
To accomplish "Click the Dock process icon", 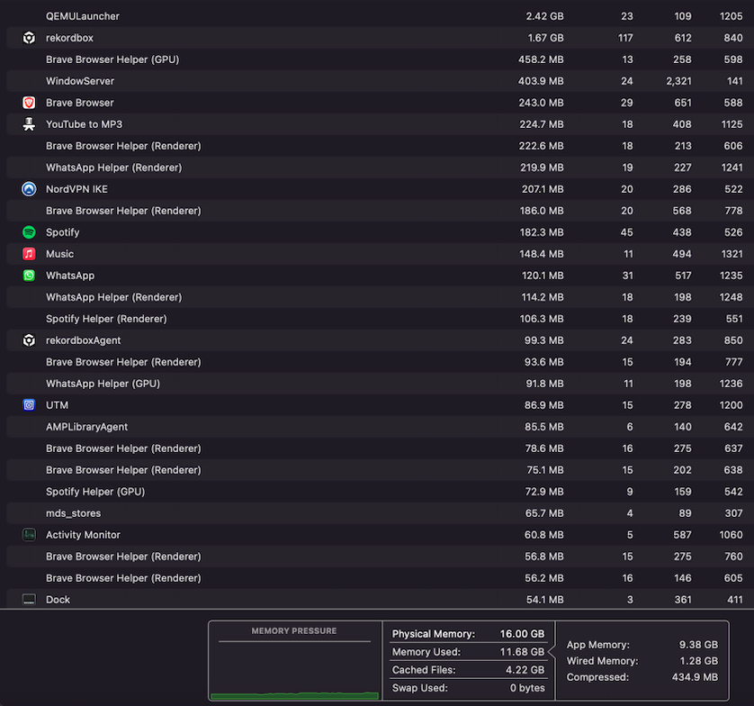I will click(29, 600).
